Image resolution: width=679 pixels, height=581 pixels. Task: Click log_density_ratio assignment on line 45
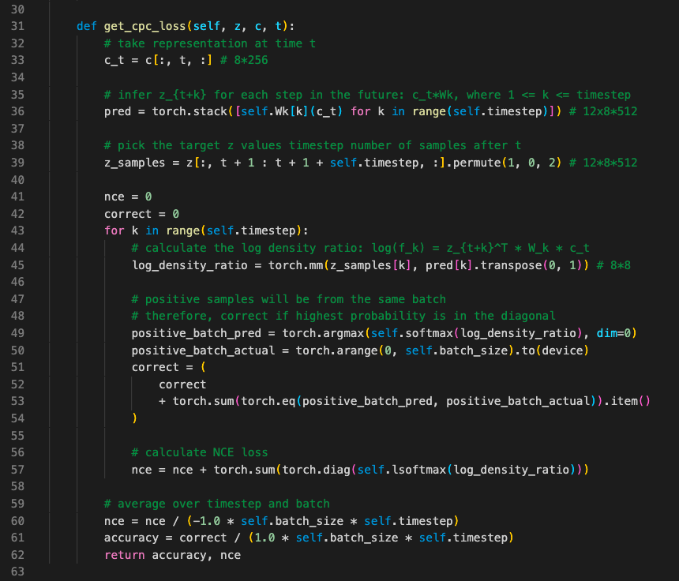[189, 265]
